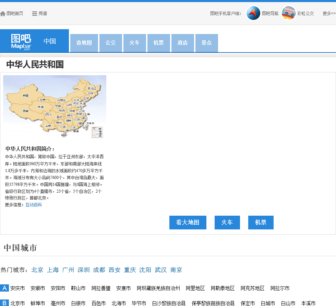Switch to the 酒店 tab
The image size is (336, 306).
click(x=182, y=43)
